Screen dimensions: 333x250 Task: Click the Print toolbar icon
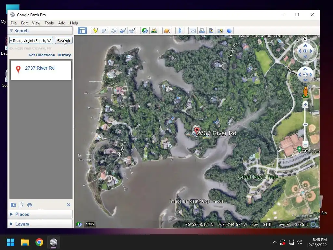[202, 31]
